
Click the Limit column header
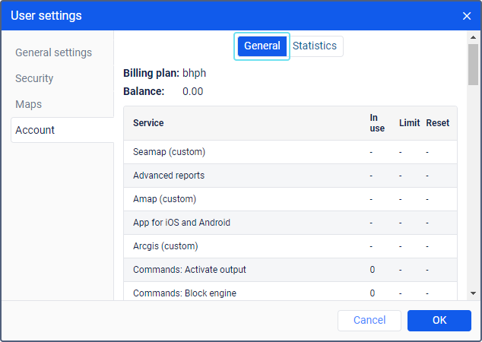(409, 123)
